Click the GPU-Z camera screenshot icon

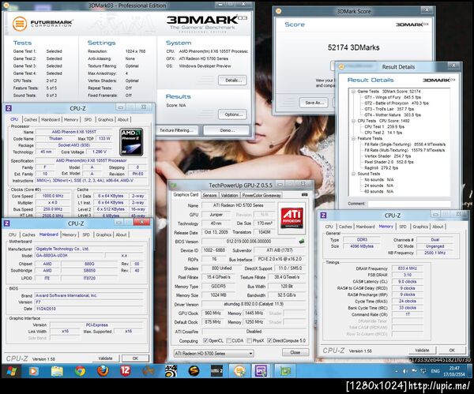point(305,195)
